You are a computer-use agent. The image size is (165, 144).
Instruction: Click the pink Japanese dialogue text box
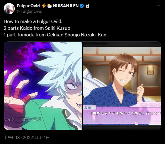coord(122,116)
